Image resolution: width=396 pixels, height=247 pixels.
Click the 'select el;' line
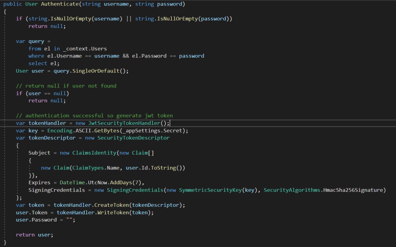pyautogui.click(x=44, y=63)
